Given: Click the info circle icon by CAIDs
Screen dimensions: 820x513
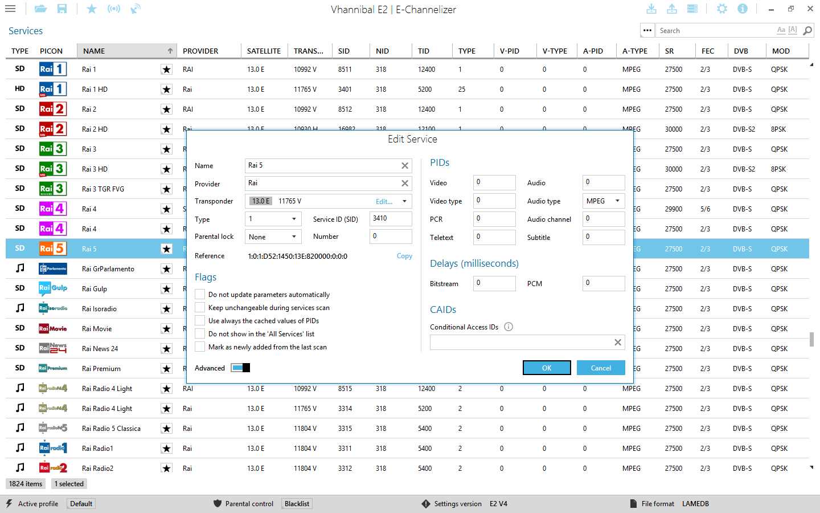Looking at the screenshot, I should pos(509,327).
